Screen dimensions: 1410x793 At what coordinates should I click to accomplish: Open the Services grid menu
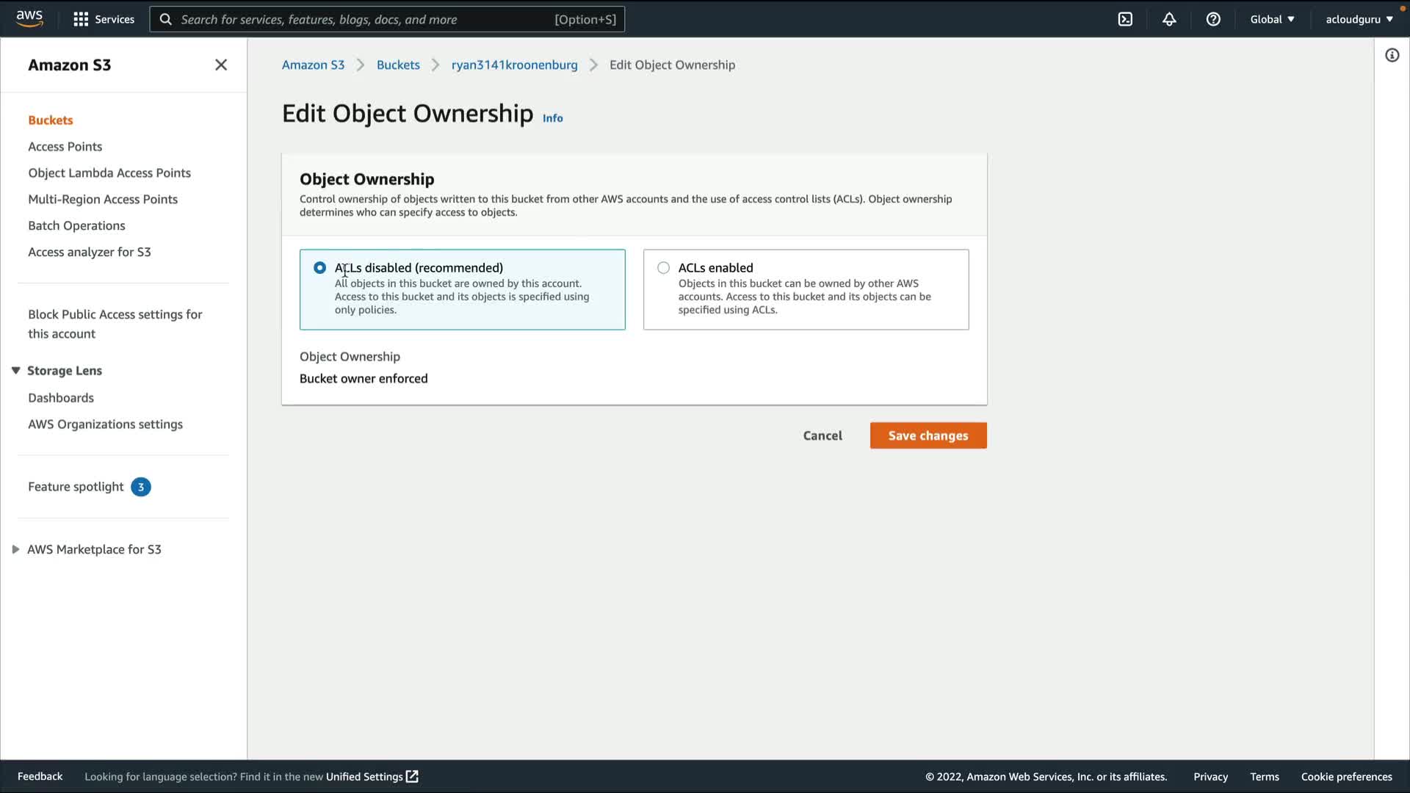click(104, 19)
